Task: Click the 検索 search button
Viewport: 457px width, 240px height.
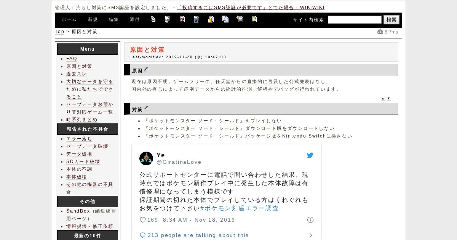Action: 391,20
